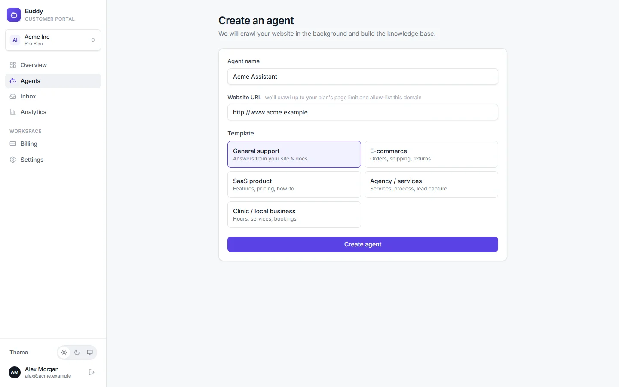Click the Create agent button
The height and width of the screenshot is (387, 619).
pyautogui.click(x=363, y=244)
